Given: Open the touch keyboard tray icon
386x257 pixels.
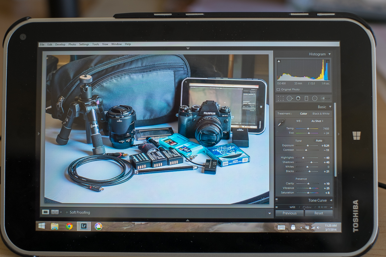Looking at the screenshot, I should click(x=281, y=227).
